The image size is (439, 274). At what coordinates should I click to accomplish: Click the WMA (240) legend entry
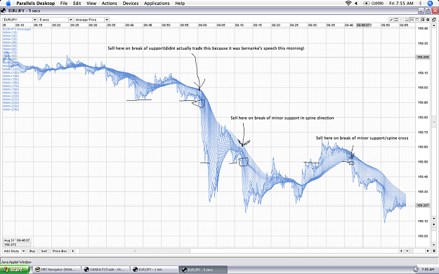11,109
